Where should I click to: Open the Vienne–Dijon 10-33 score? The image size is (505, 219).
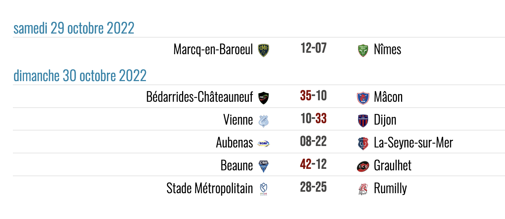point(313,119)
